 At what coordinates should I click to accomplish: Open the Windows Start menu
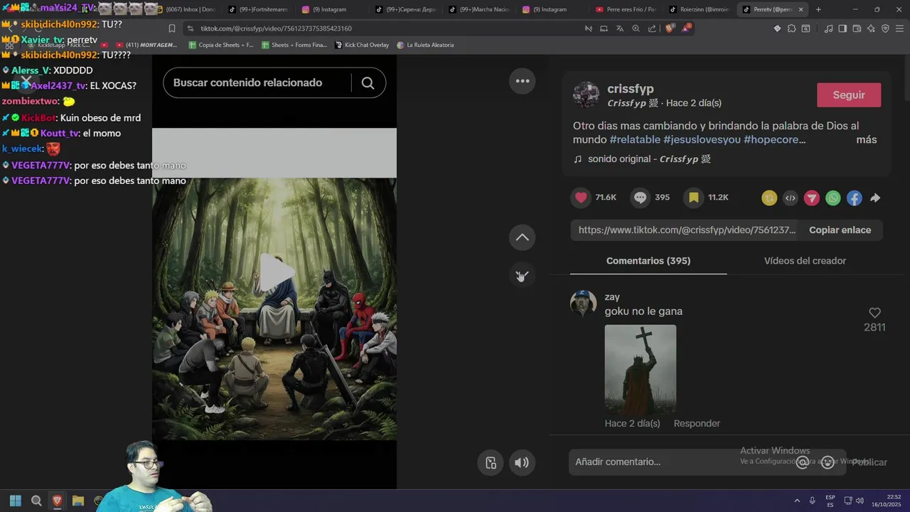[15, 501]
